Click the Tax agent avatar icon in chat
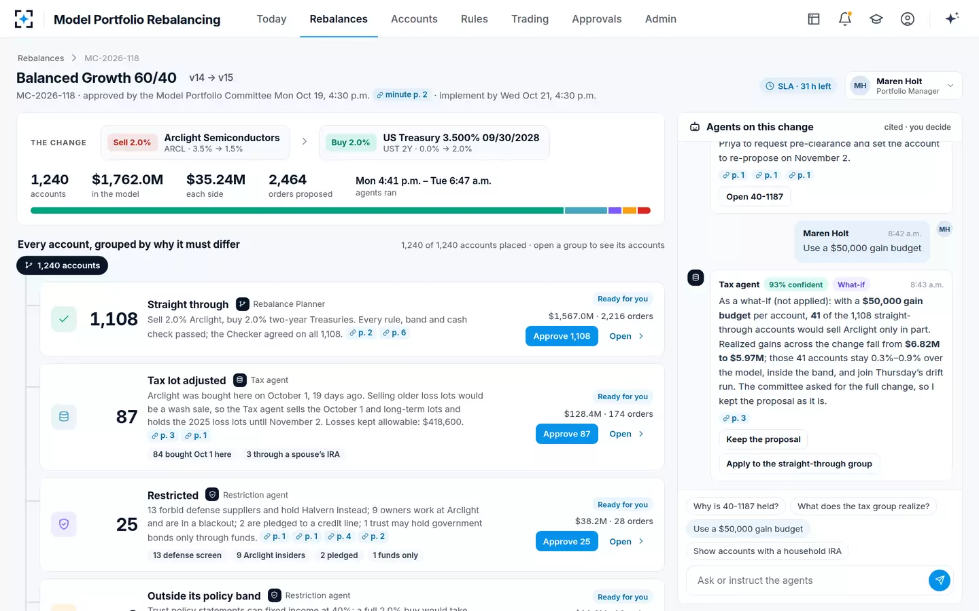 click(695, 278)
